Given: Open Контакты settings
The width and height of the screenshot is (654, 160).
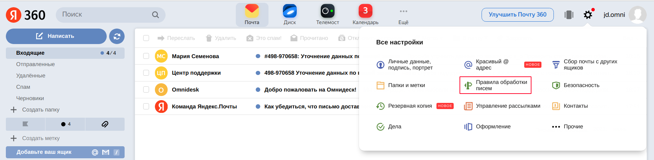Looking at the screenshot, I should click(570, 106).
